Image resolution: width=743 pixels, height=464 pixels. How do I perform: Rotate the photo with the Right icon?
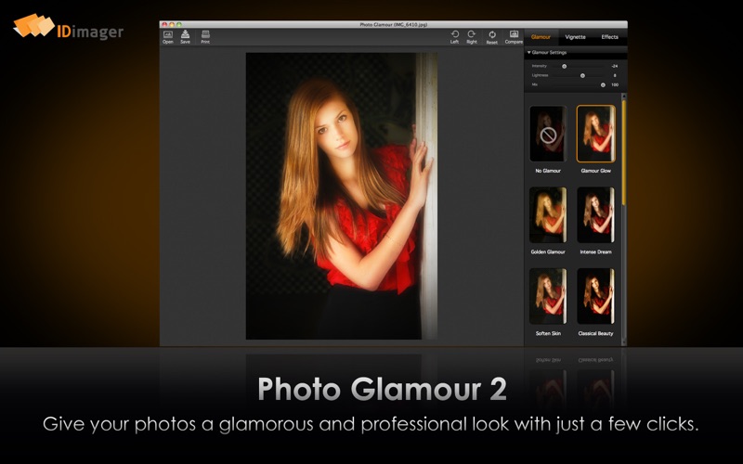472,35
